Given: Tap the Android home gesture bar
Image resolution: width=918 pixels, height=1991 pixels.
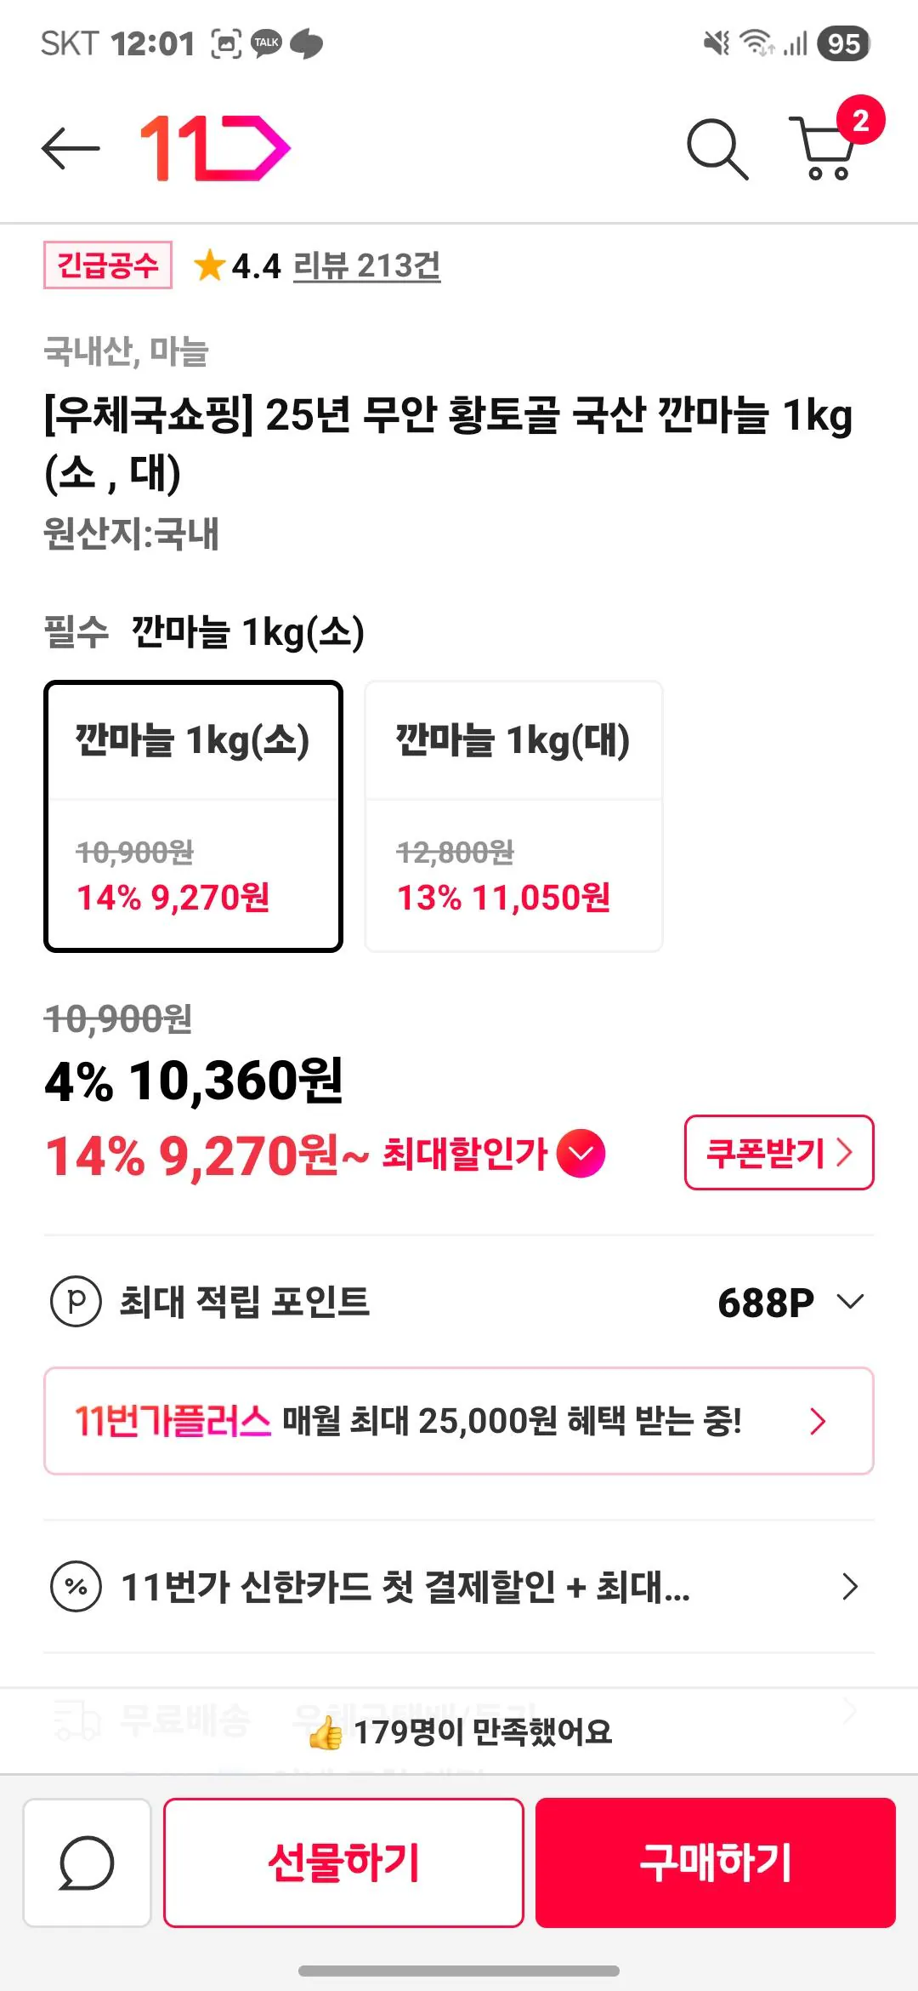Looking at the screenshot, I should (459, 1971).
